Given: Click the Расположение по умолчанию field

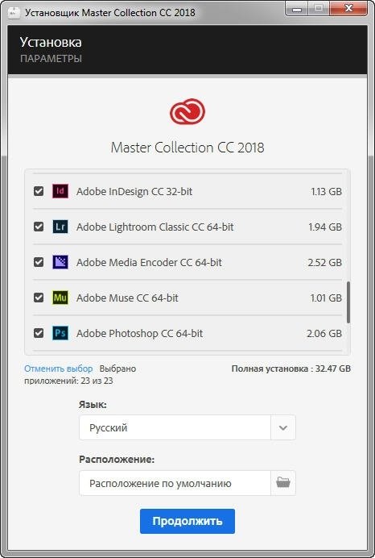Looking at the screenshot, I should click(x=175, y=483).
